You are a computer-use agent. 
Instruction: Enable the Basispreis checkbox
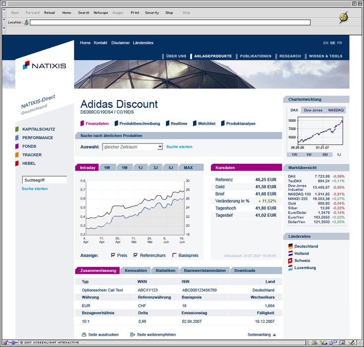click(174, 255)
